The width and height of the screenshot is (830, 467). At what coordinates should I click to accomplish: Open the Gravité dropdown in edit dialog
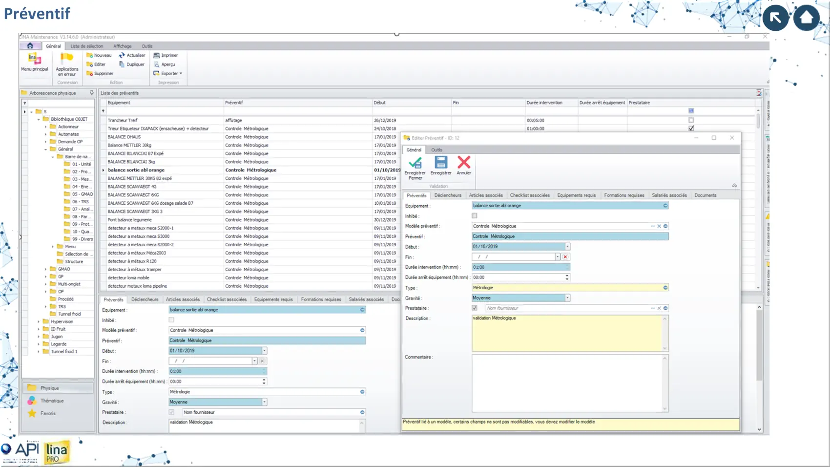[567, 298]
